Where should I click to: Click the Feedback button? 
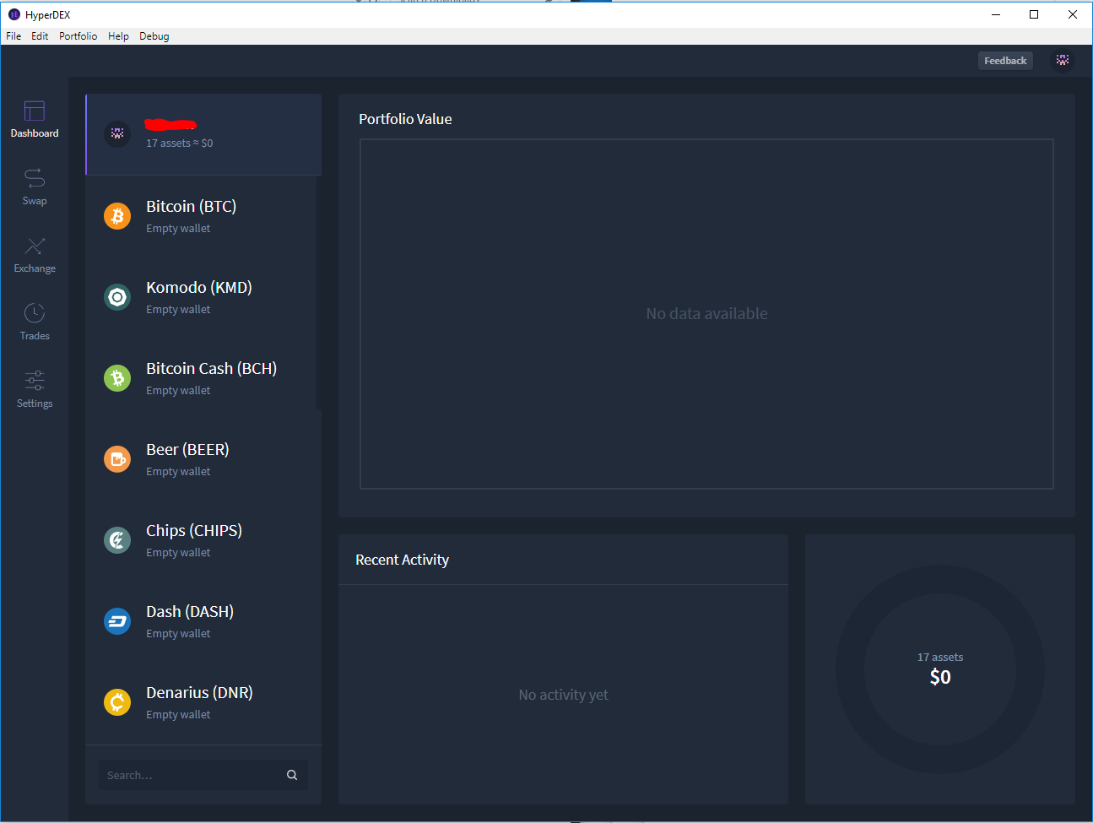click(x=1005, y=61)
